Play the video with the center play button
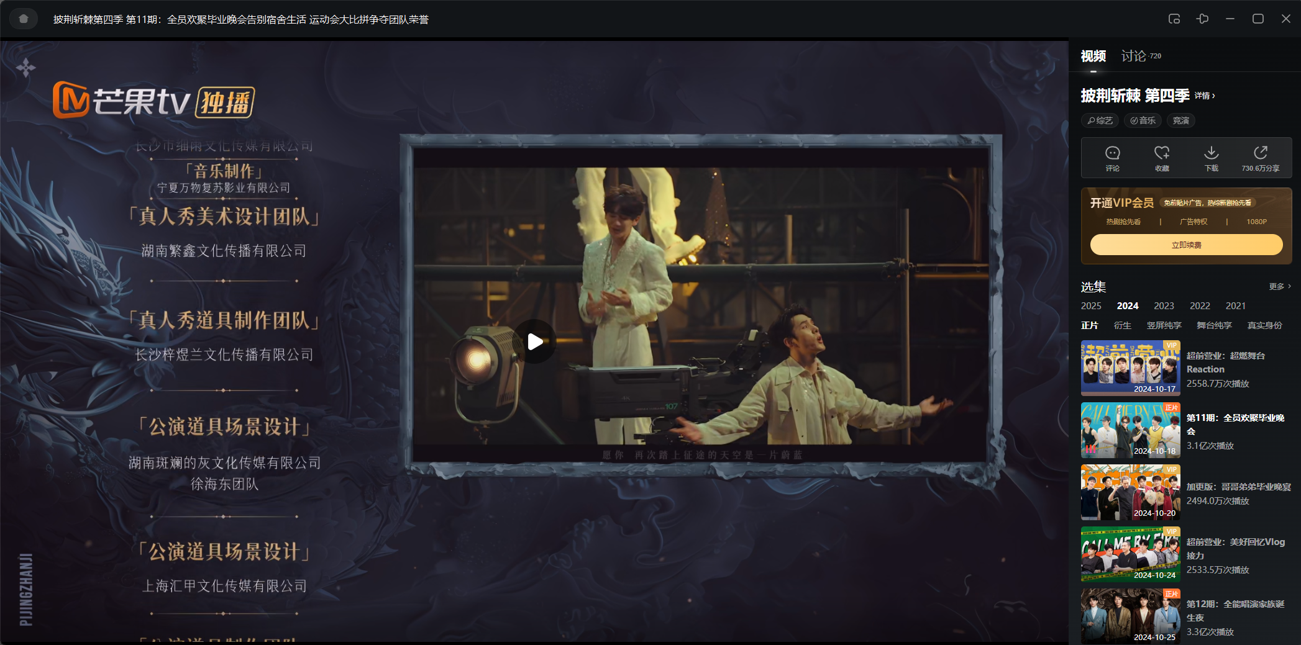The image size is (1301, 645). 534,341
